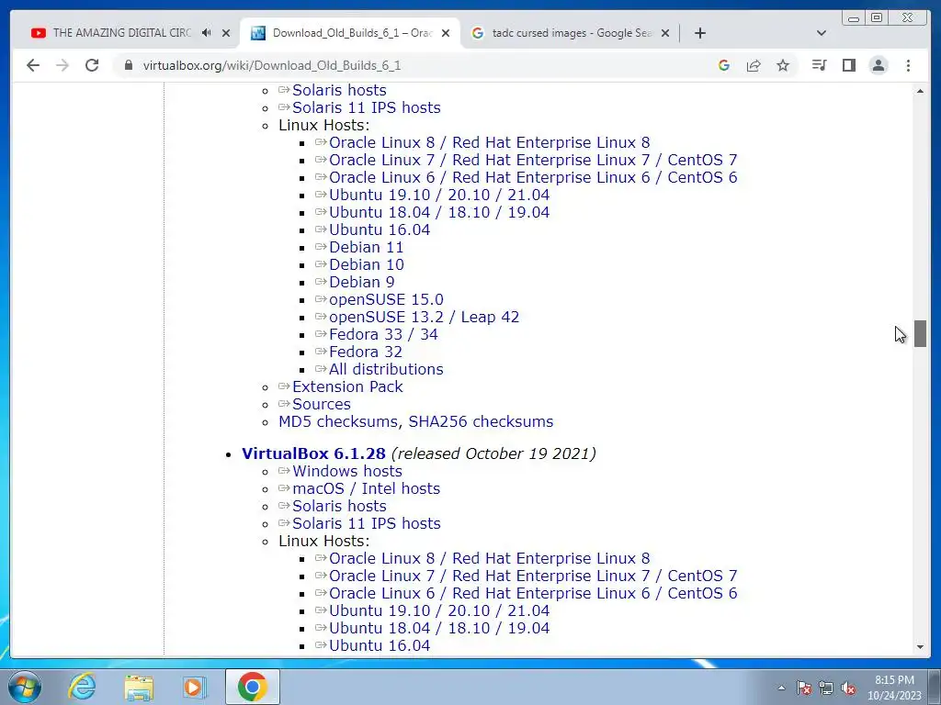Share this page via share icon
This screenshot has width=941, height=705.
[754, 65]
